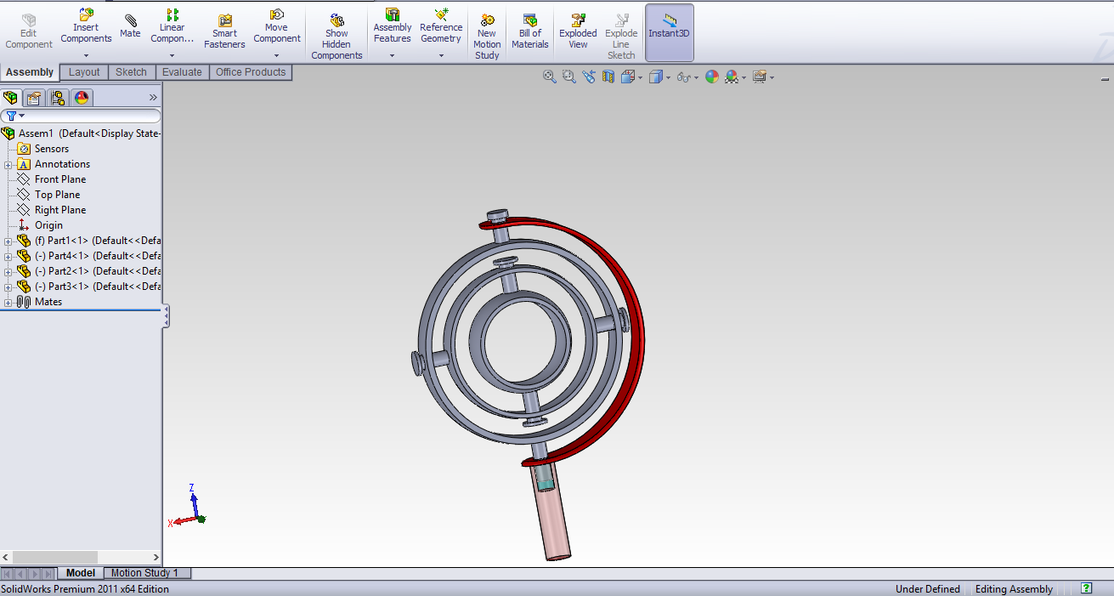
Task: Click the Insert Components icon
Action: click(86, 15)
